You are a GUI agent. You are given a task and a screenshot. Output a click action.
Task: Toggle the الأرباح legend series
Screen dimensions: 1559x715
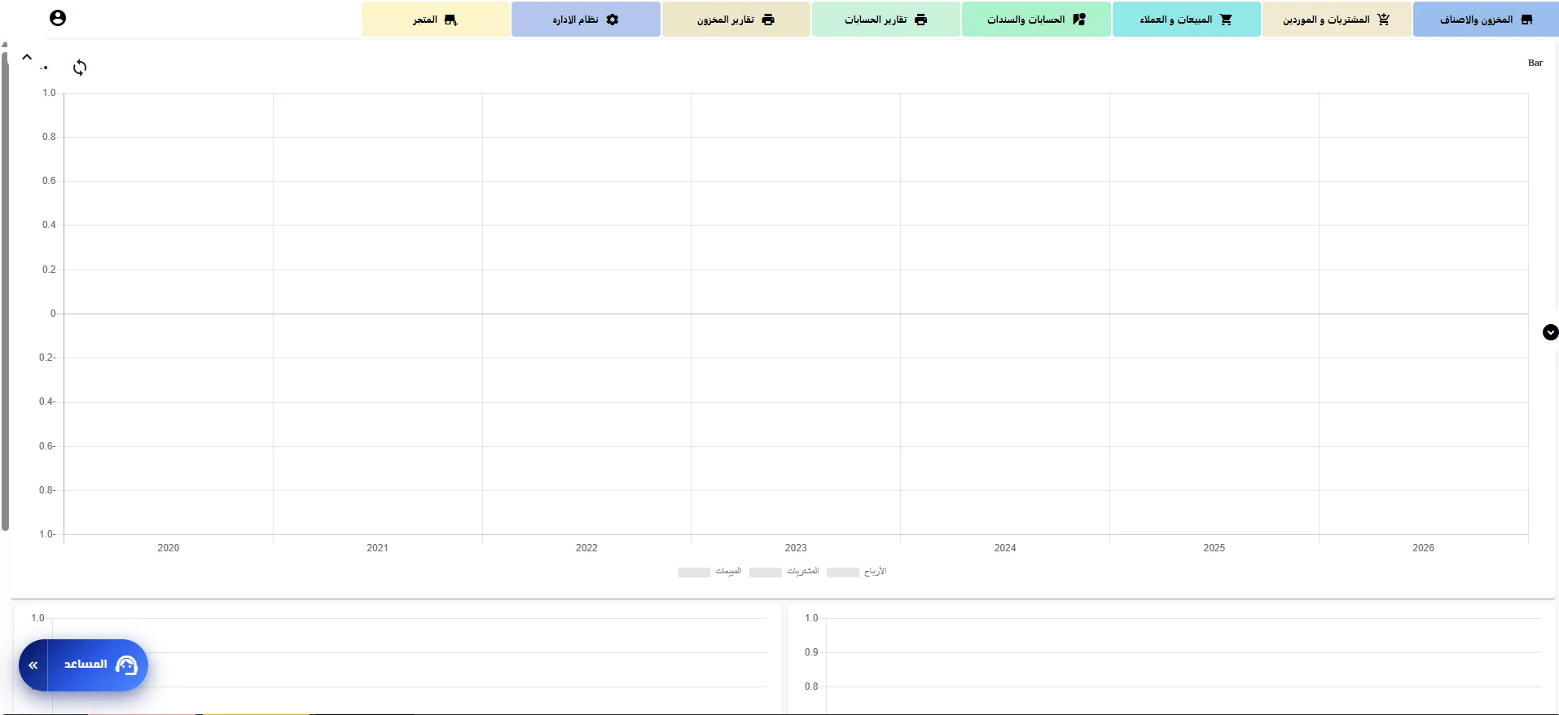pos(857,572)
